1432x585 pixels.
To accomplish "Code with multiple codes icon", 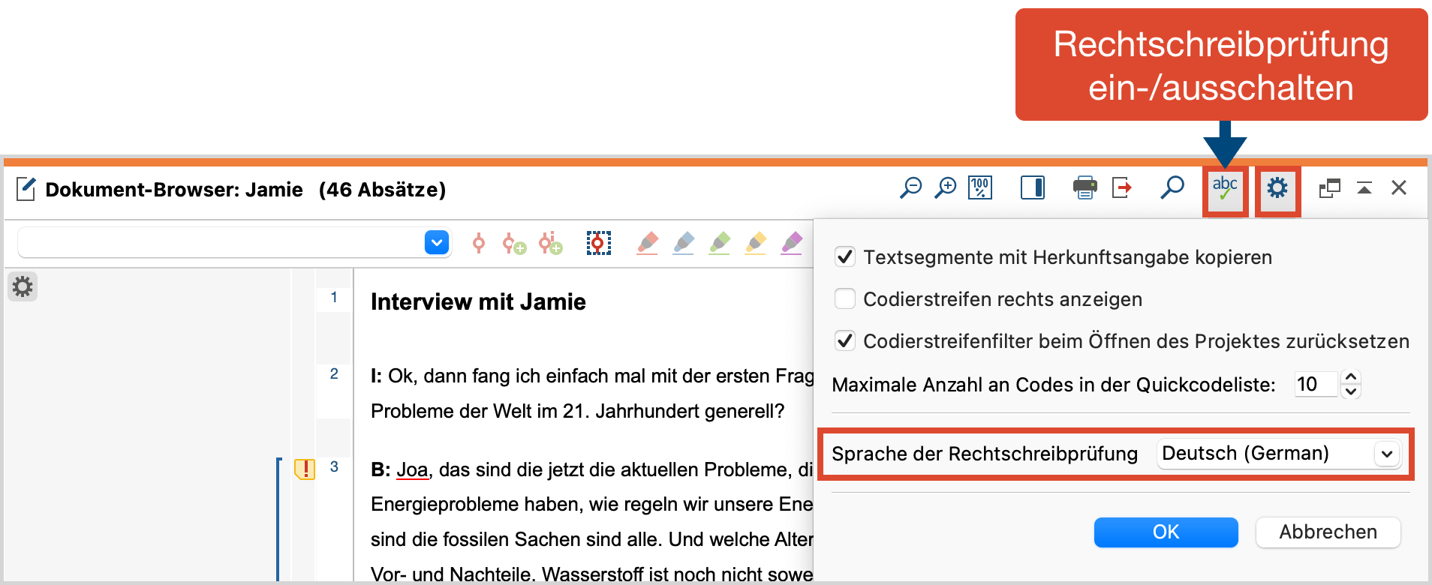I will point(550,243).
